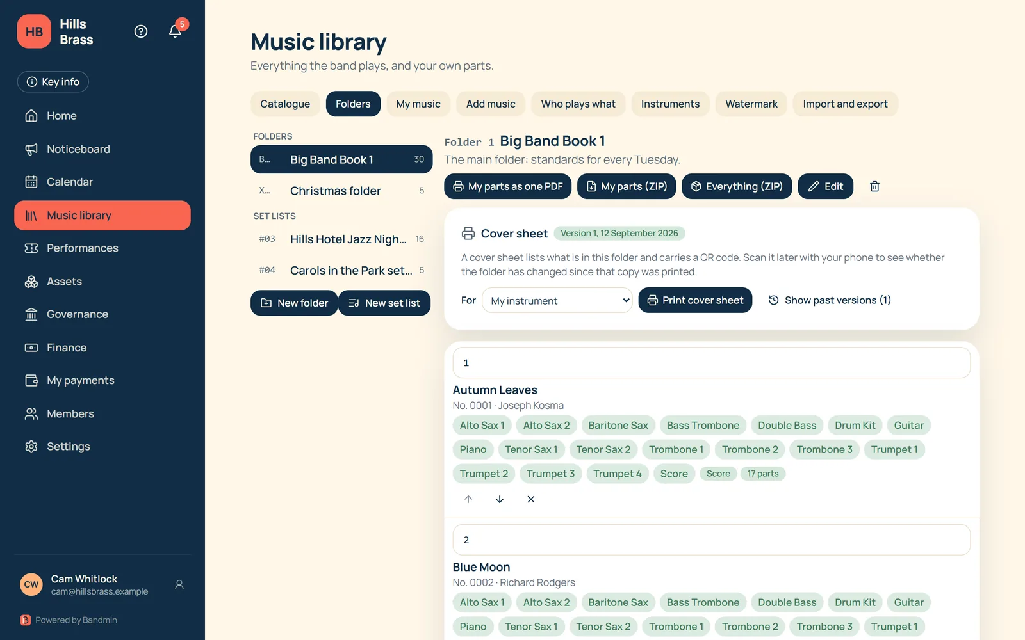The image size is (1025, 640).
Task: Edit the Big Band Book 1 folder
Action: (x=826, y=186)
